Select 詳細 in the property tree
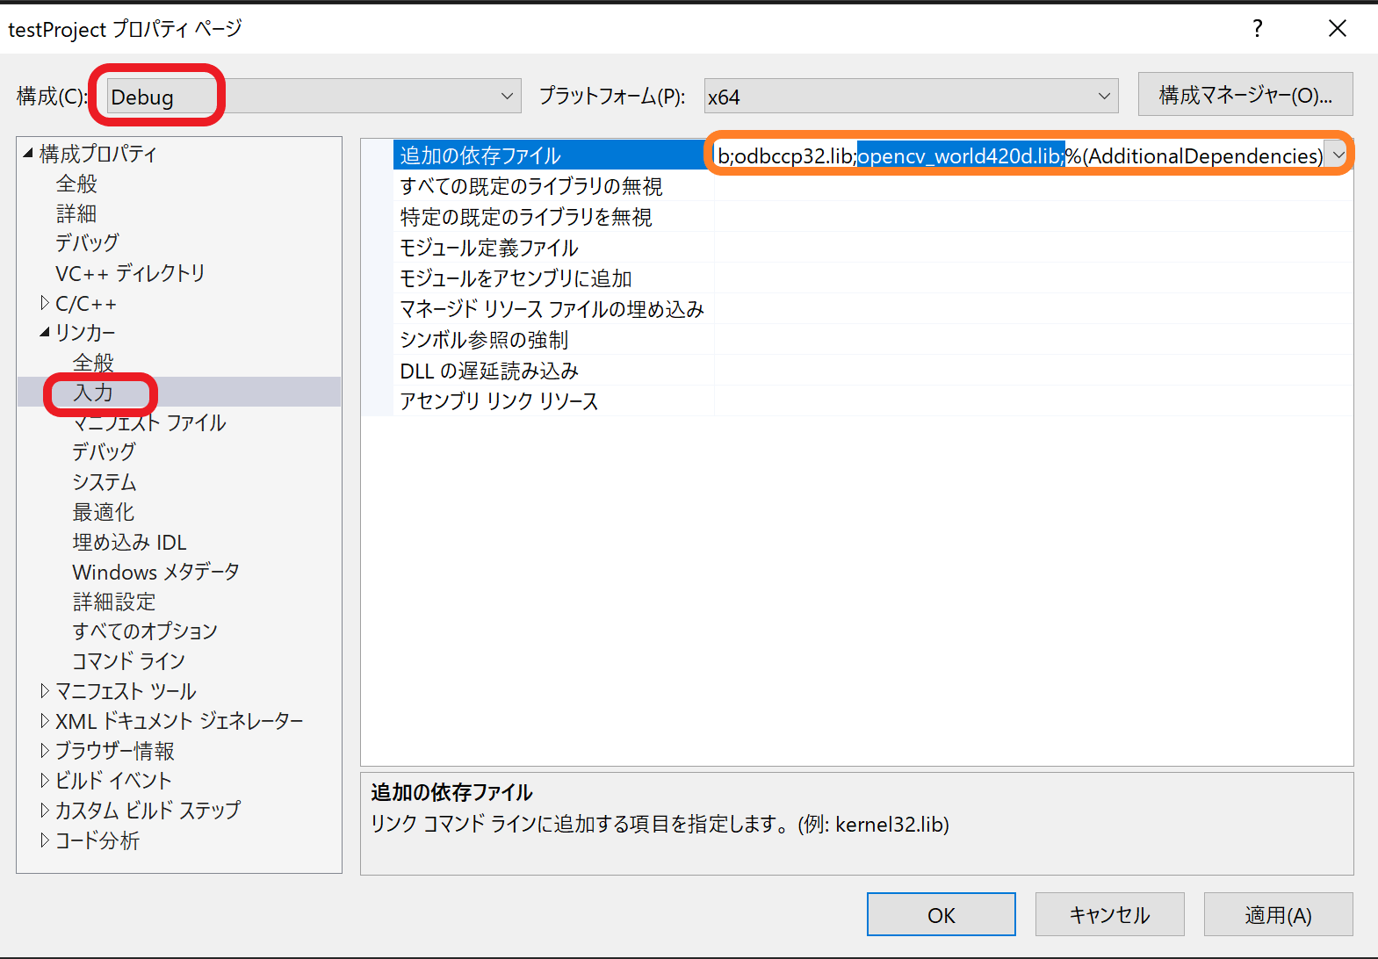This screenshot has width=1378, height=959. [76, 213]
